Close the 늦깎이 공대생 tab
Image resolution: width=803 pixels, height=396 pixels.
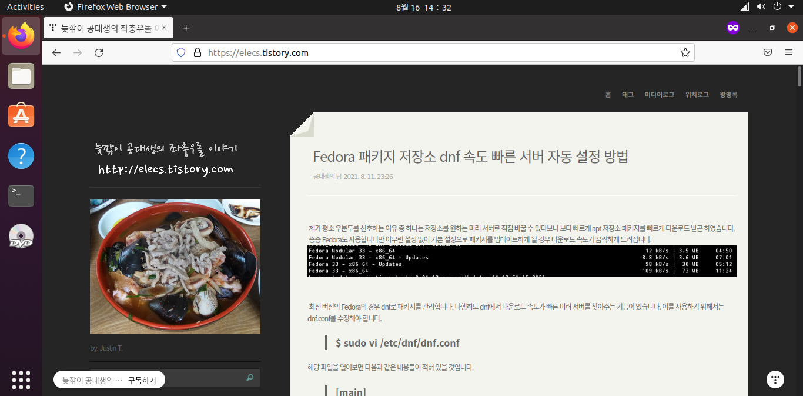164,28
